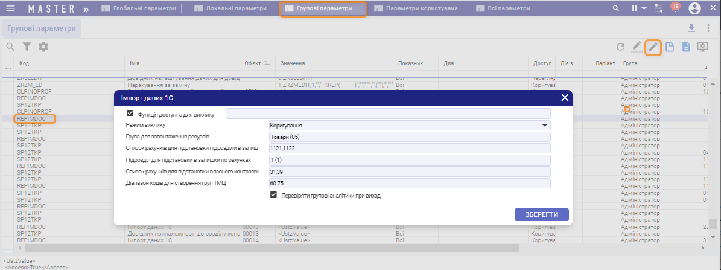The height and width of the screenshot is (270, 721).
Task: Click the highlighted pencil edit icon
Action: [x=653, y=47]
